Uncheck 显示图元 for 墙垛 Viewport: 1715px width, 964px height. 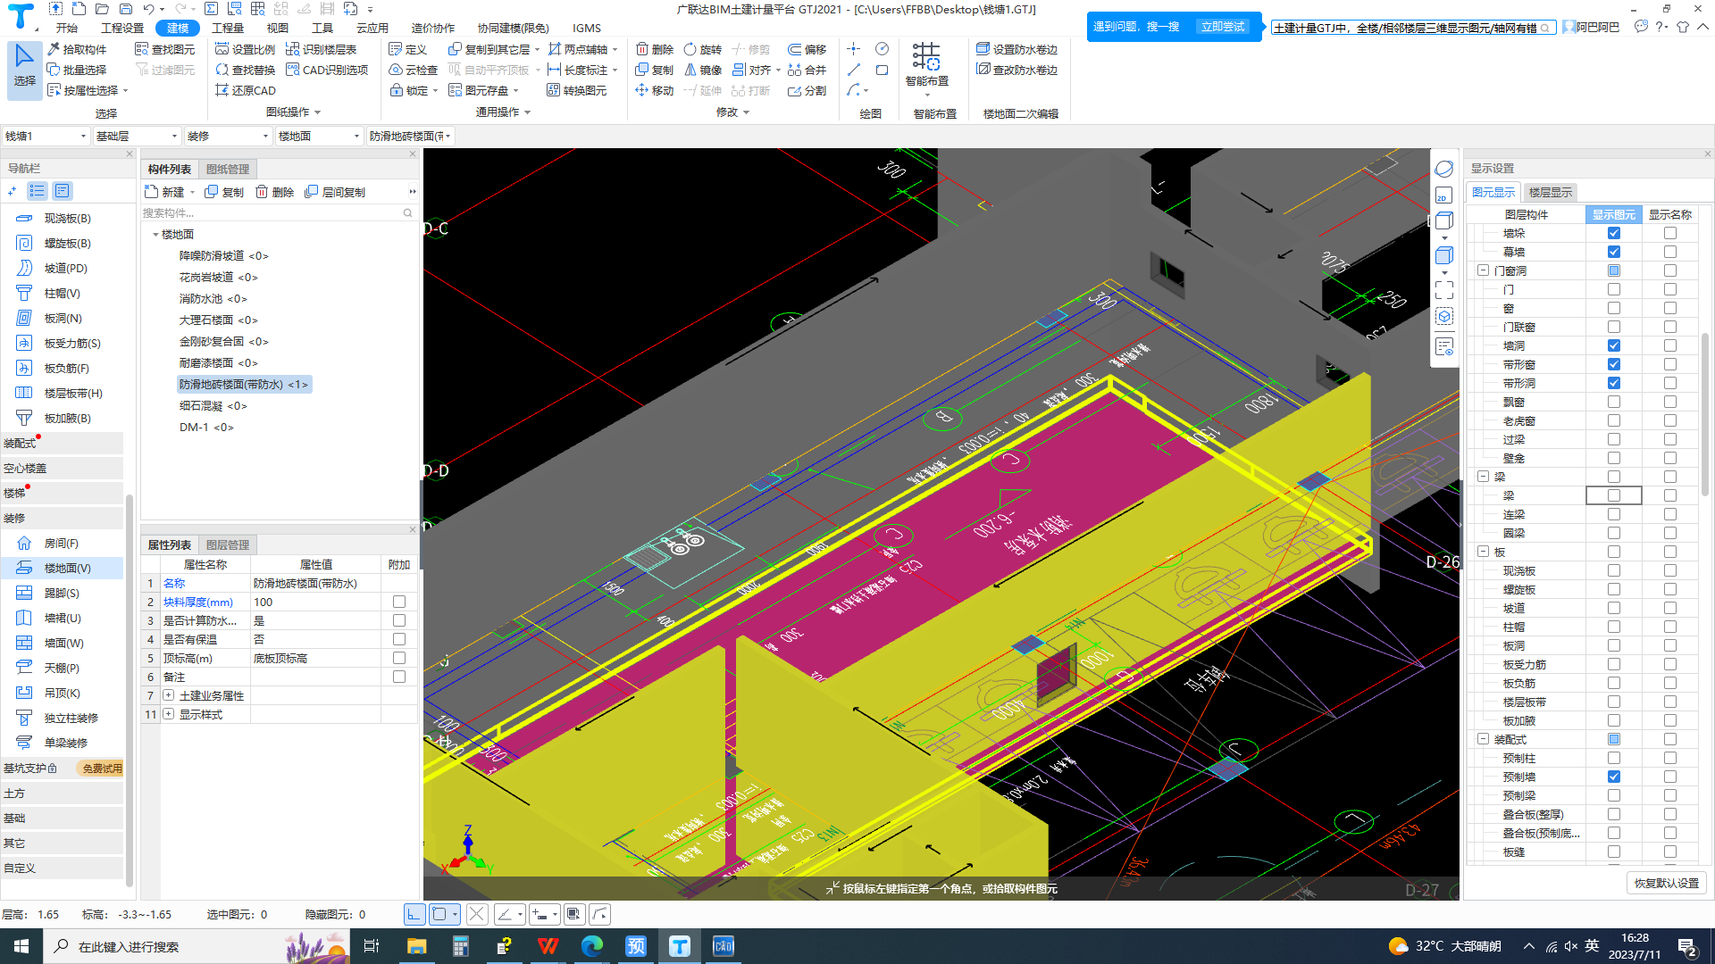[x=1613, y=233]
